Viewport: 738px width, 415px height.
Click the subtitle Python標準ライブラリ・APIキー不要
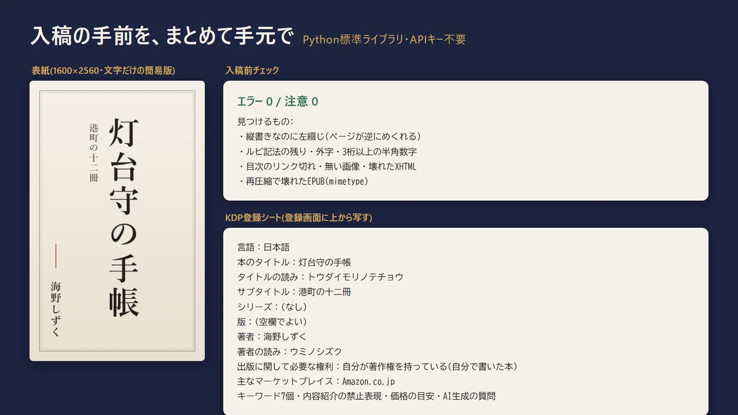pos(384,40)
